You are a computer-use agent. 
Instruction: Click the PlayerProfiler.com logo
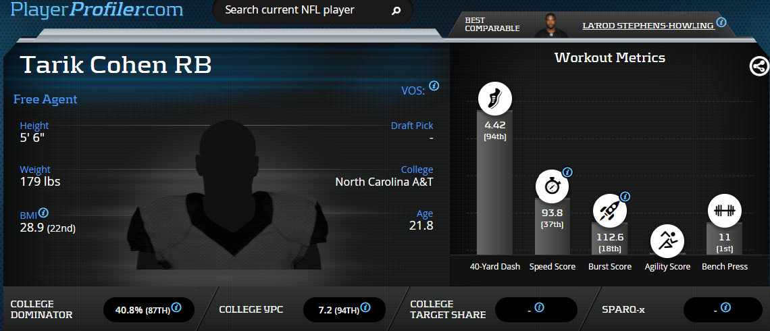[97, 9]
